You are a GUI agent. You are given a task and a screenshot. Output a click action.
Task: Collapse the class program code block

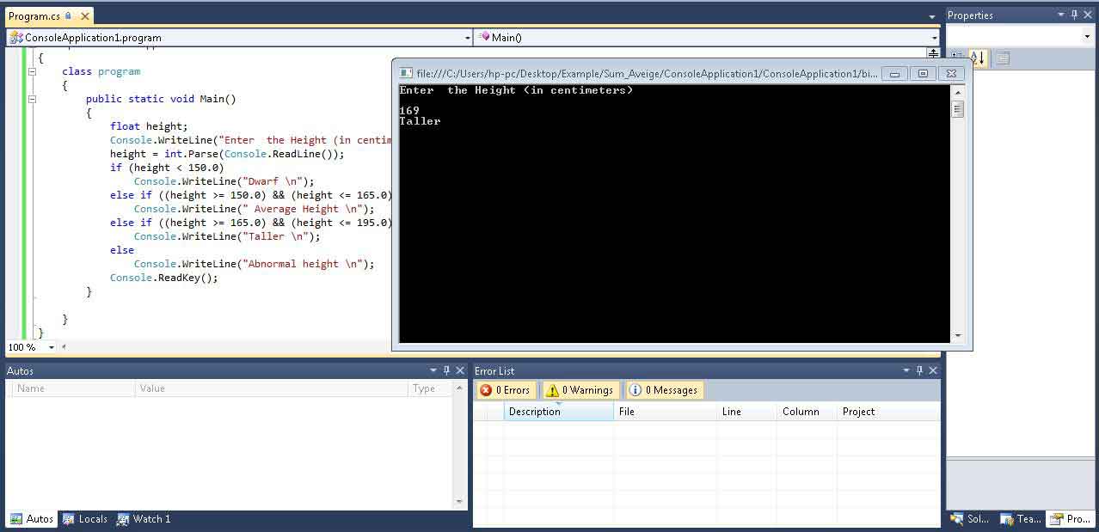(x=32, y=71)
